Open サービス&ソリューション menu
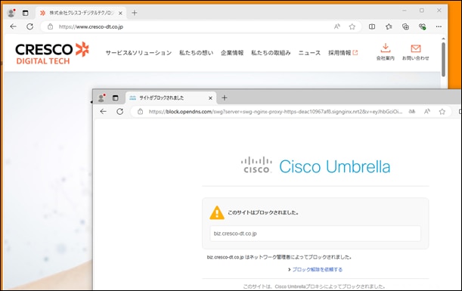 click(x=138, y=53)
